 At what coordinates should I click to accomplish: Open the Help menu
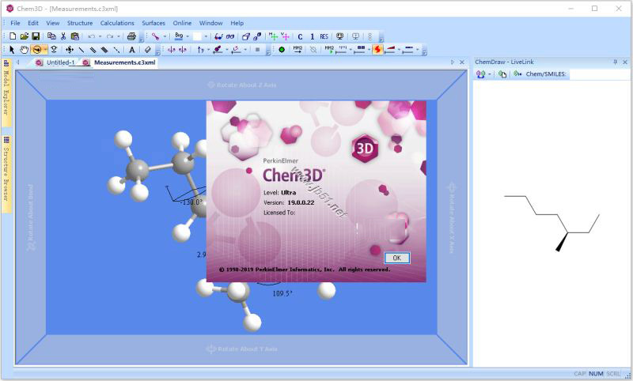[237, 23]
